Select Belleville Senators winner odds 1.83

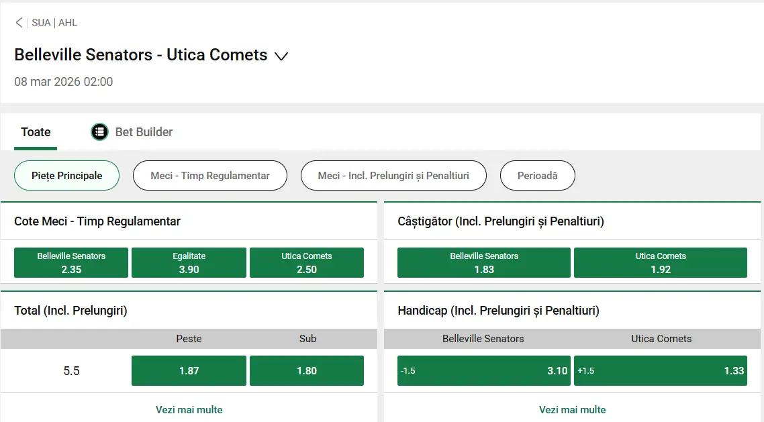[x=483, y=263]
